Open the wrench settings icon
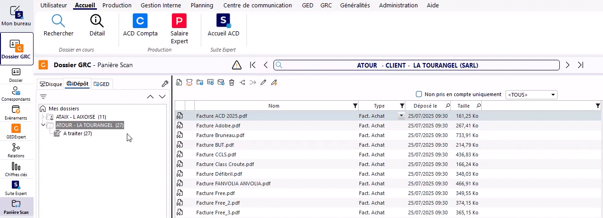Image resolution: width=603 pixels, height=218 pixels. [x=165, y=84]
